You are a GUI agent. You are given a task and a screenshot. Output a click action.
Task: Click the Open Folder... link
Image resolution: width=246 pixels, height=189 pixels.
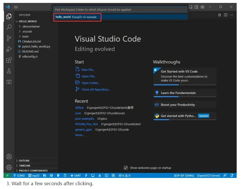point(91,83)
